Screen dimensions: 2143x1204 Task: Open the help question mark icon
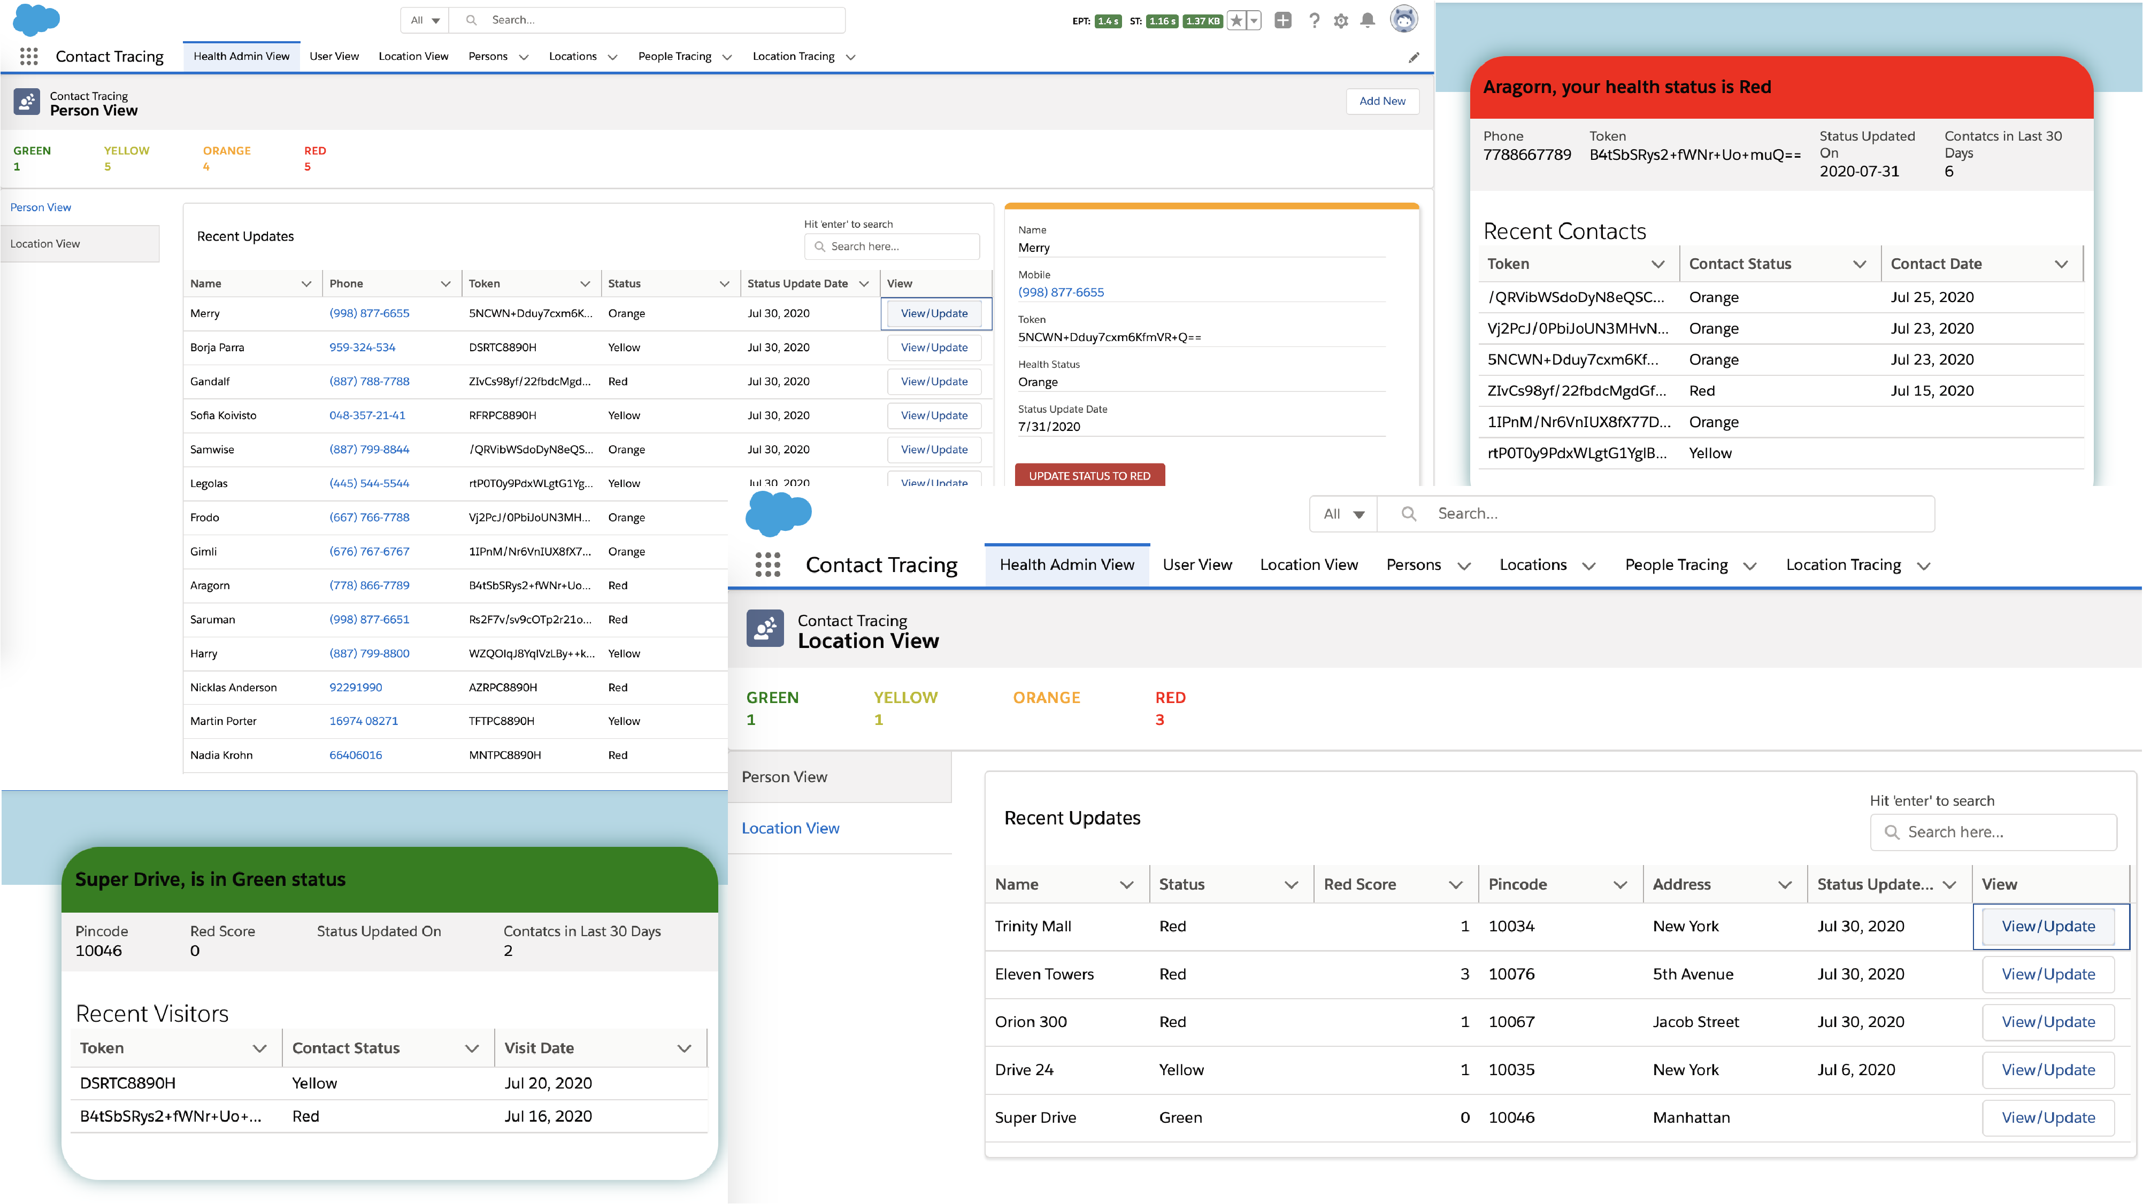1315,21
